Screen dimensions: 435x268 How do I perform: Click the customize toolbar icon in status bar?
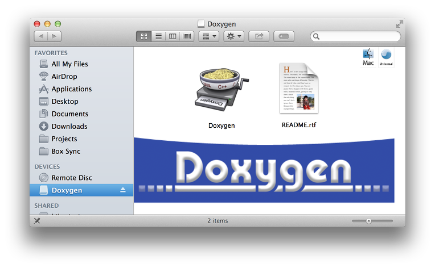[x=37, y=221]
